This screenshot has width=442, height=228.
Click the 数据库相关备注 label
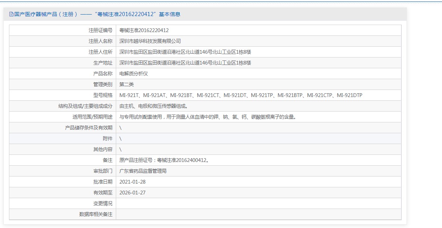pos(96,215)
